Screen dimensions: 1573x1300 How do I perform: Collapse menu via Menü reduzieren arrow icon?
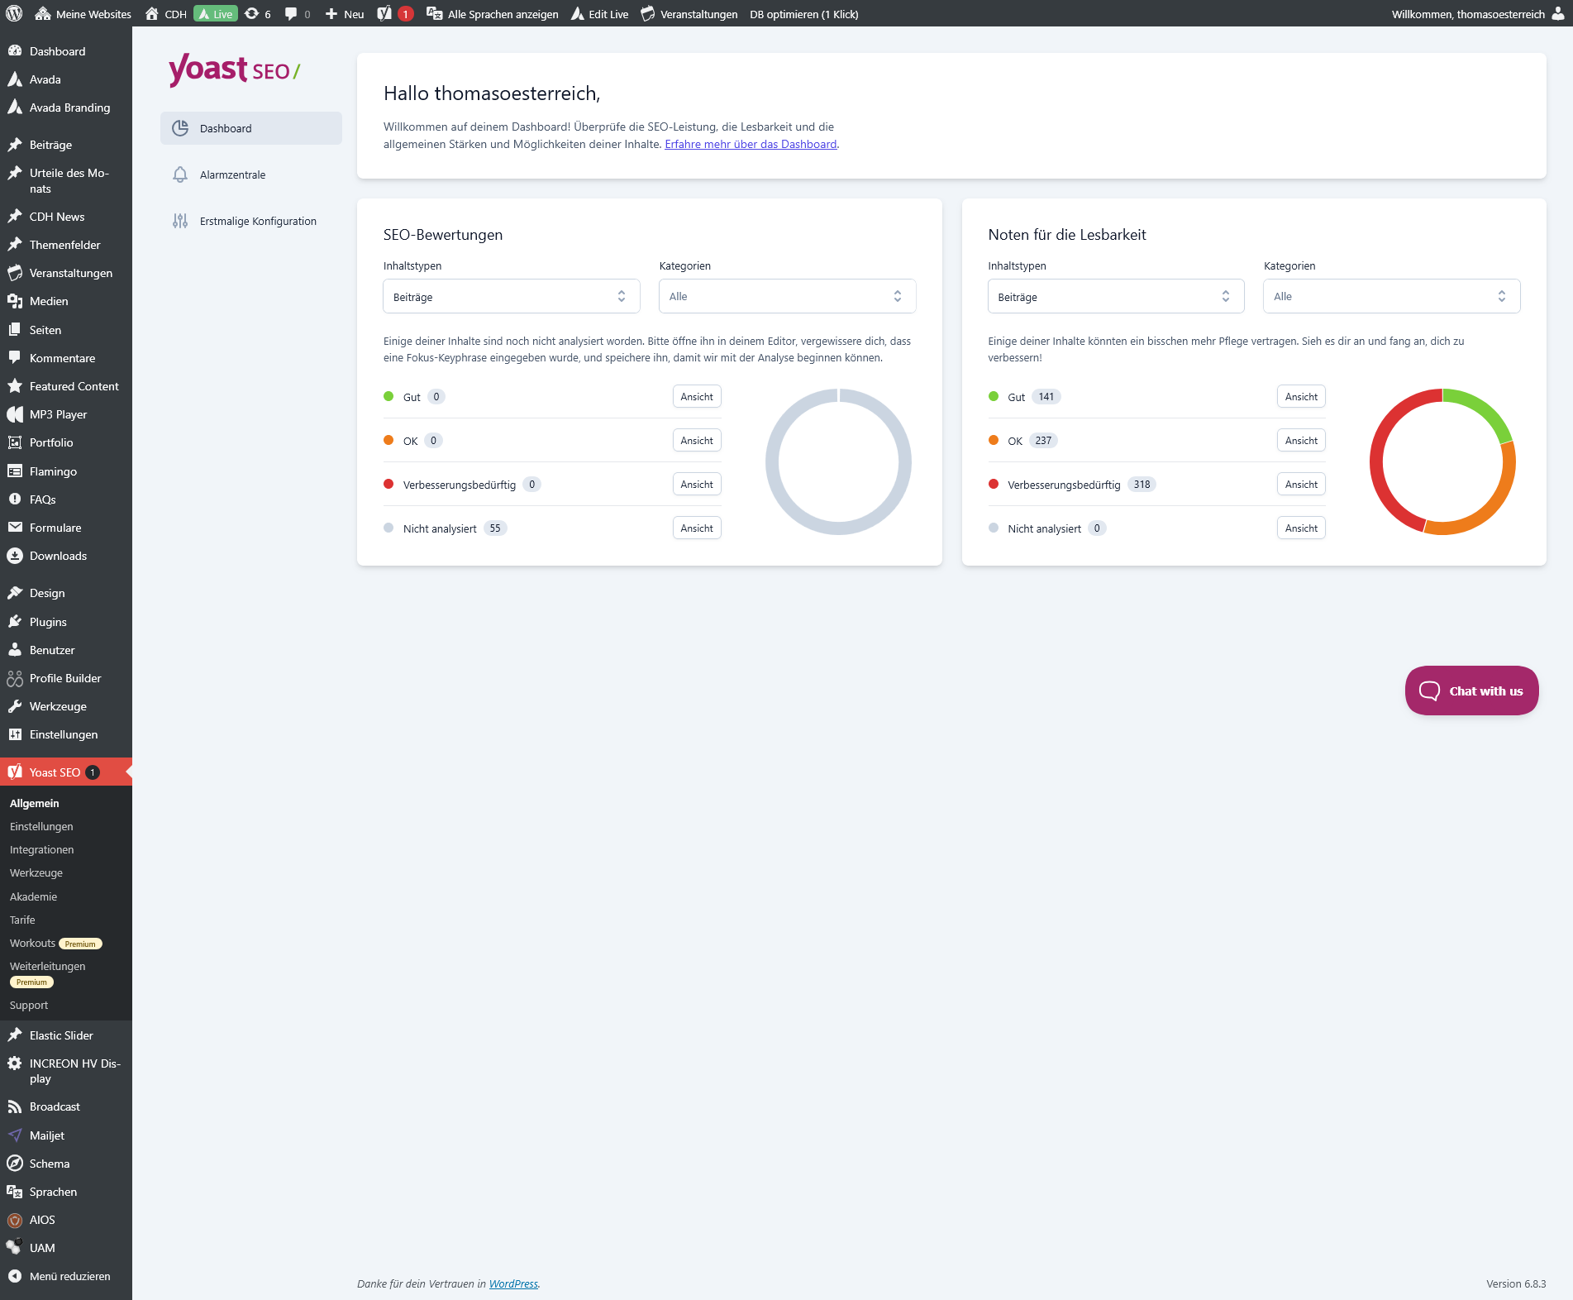coord(15,1276)
